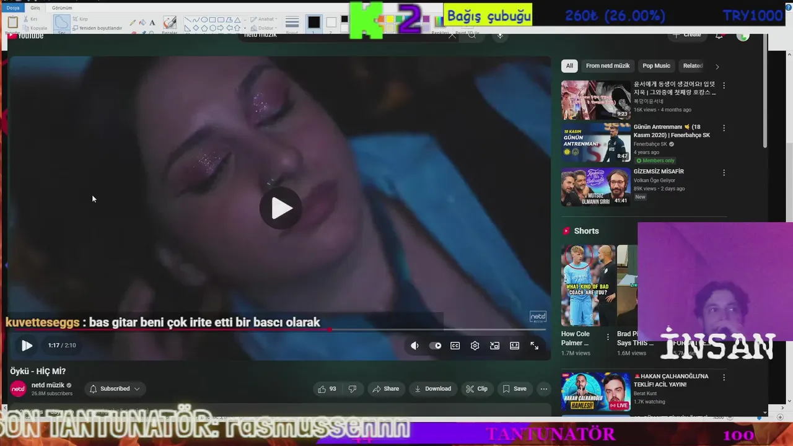Show more filter chips with right arrow
This screenshot has width=793, height=446.
coord(717,66)
